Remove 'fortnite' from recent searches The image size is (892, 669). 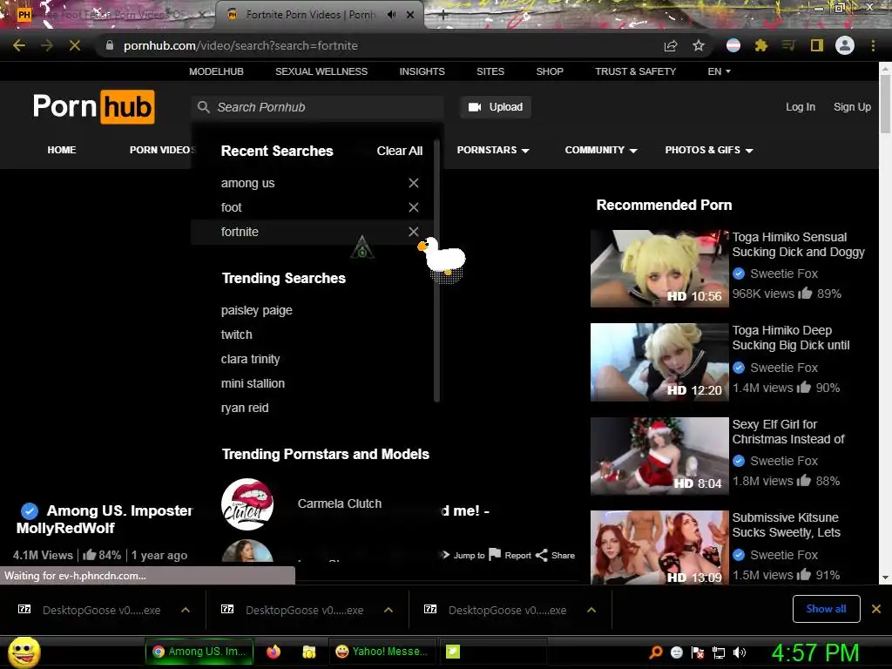(x=414, y=232)
